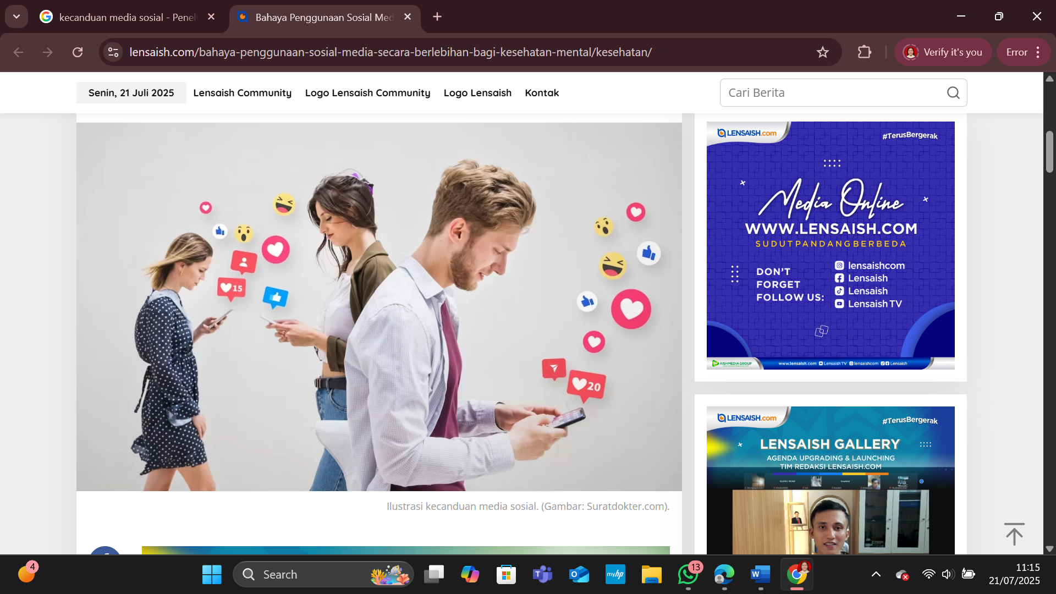
Task: Click the battery status tray icon
Action: pos(968,575)
